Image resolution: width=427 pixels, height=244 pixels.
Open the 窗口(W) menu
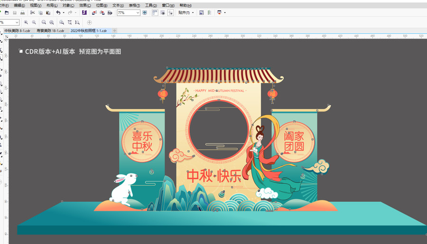pyautogui.click(x=168, y=5)
